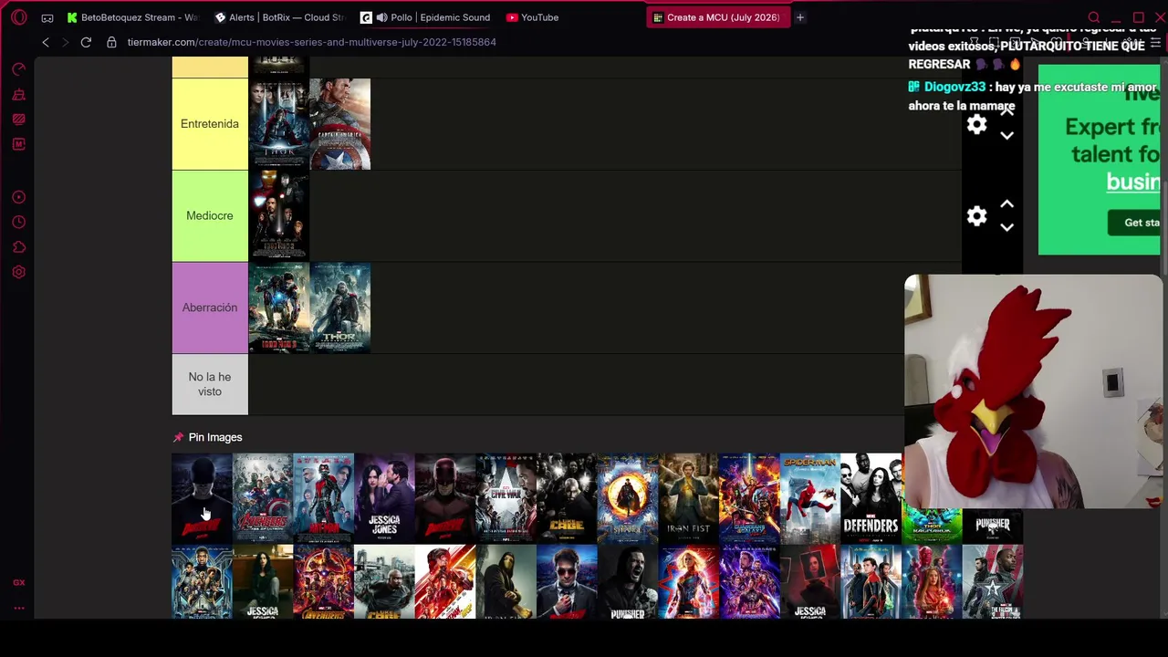Switch to BetoBetoquez Stream tab
1168x657 pixels.
click(x=133, y=17)
